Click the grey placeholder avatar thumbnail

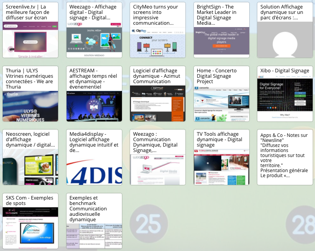pos(285,40)
